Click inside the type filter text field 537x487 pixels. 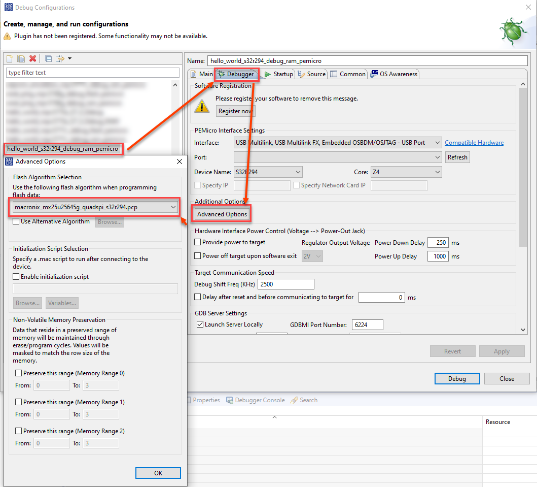coord(92,72)
